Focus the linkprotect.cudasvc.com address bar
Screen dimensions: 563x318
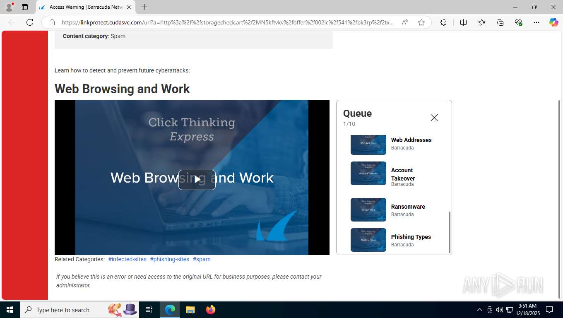pos(228,22)
